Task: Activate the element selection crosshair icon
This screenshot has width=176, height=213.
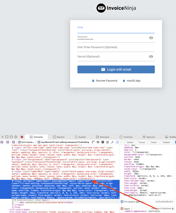Action: click(16, 137)
